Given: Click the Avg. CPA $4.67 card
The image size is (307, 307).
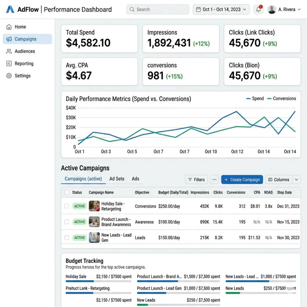Looking at the screenshot, I should click(x=99, y=71).
